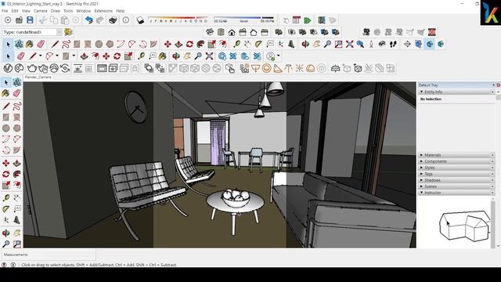Image resolution: width=501 pixels, height=282 pixels.
Task: Open the user account dropdown arrow
Action: (279, 56)
